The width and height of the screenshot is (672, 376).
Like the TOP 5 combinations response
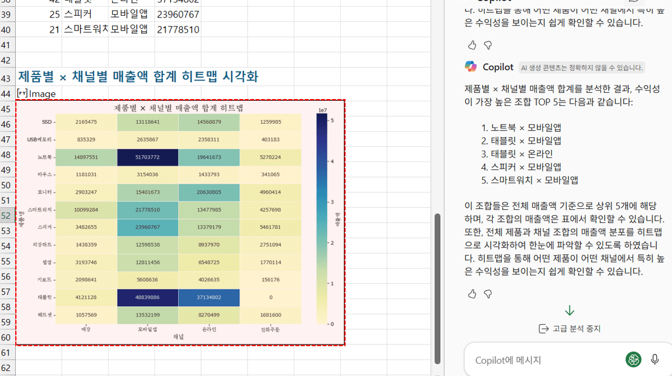472,294
